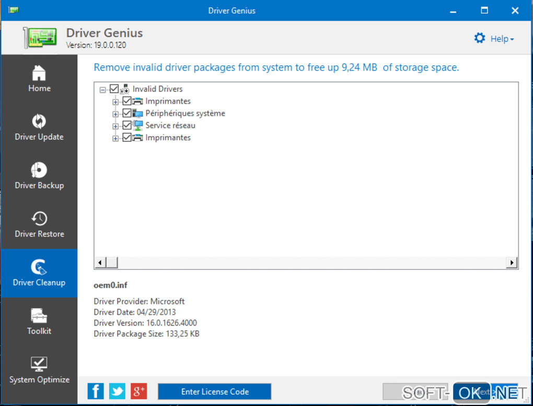Click the settings gear icon
The image size is (533, 406).
pos(480,38)
